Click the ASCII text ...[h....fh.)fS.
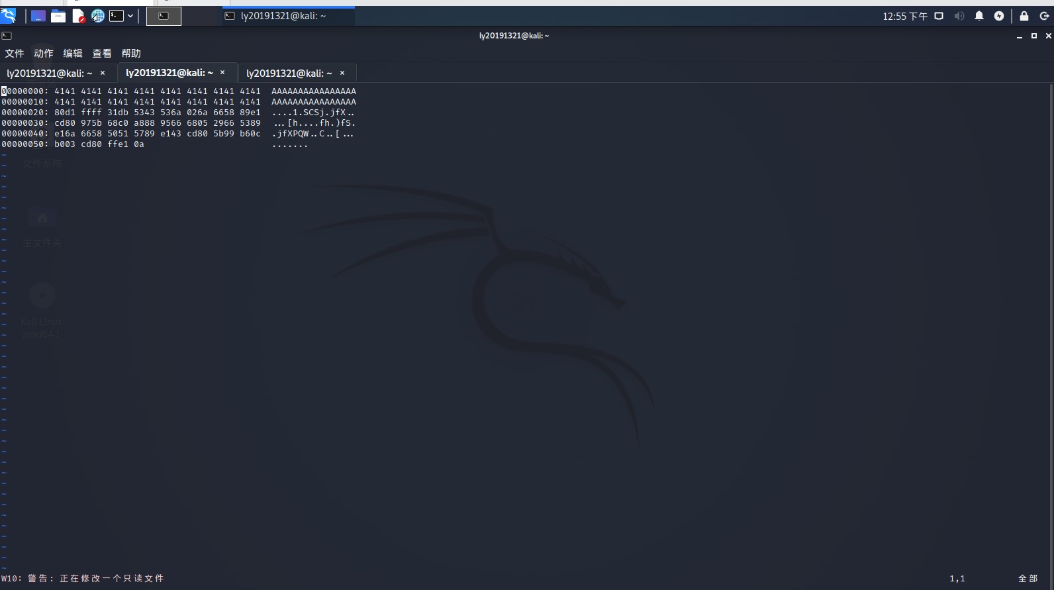This screenshot has width=1054, height=590. (314, 123)
